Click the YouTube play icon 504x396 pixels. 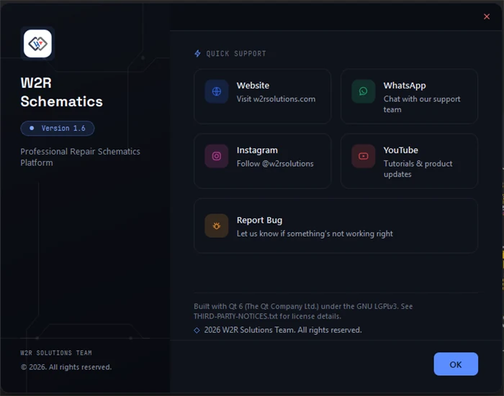[x=363, y=156]
